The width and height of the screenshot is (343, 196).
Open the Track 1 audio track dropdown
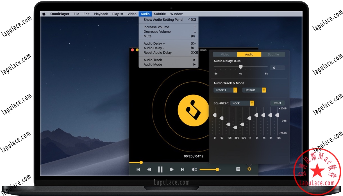point(225,90)
